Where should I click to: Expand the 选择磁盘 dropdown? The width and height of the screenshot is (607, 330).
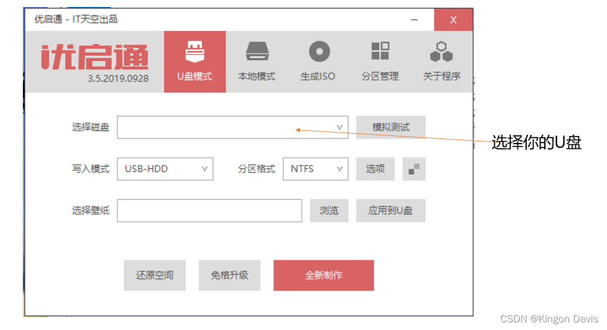coord(233,127)
